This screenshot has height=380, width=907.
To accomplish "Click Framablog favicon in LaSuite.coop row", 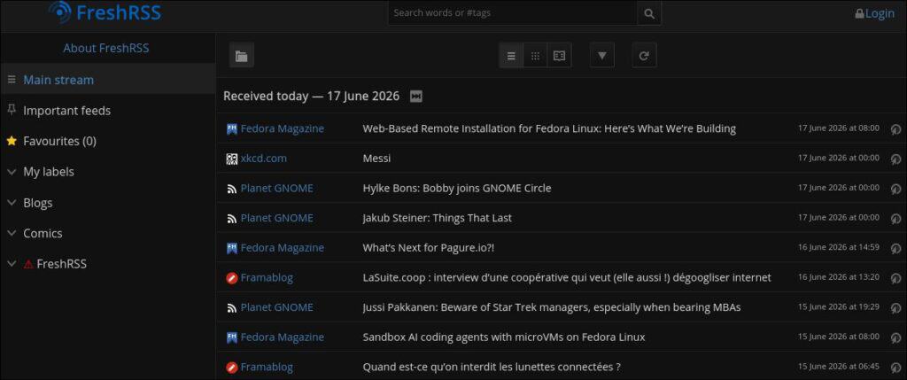I will 232,278.
